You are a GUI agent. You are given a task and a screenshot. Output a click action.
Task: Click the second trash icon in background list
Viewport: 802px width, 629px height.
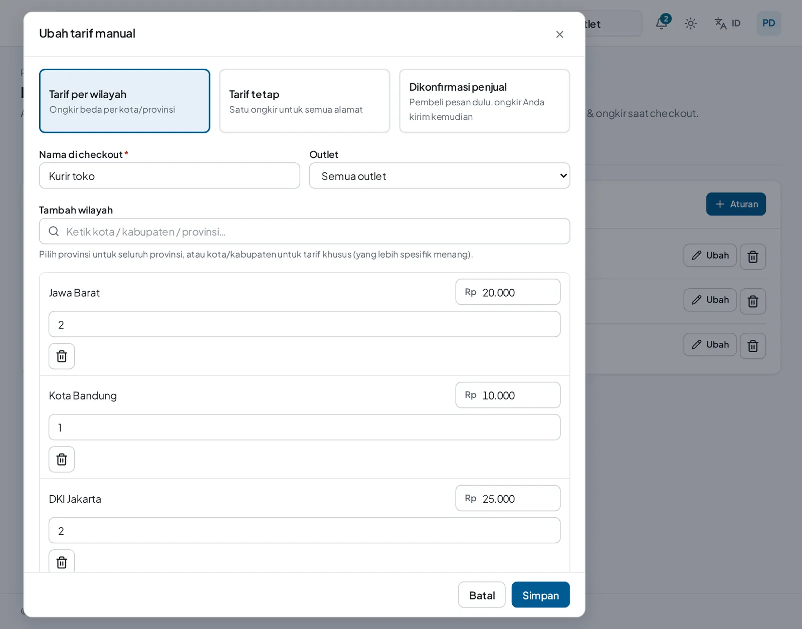click(x=752, y=301)
